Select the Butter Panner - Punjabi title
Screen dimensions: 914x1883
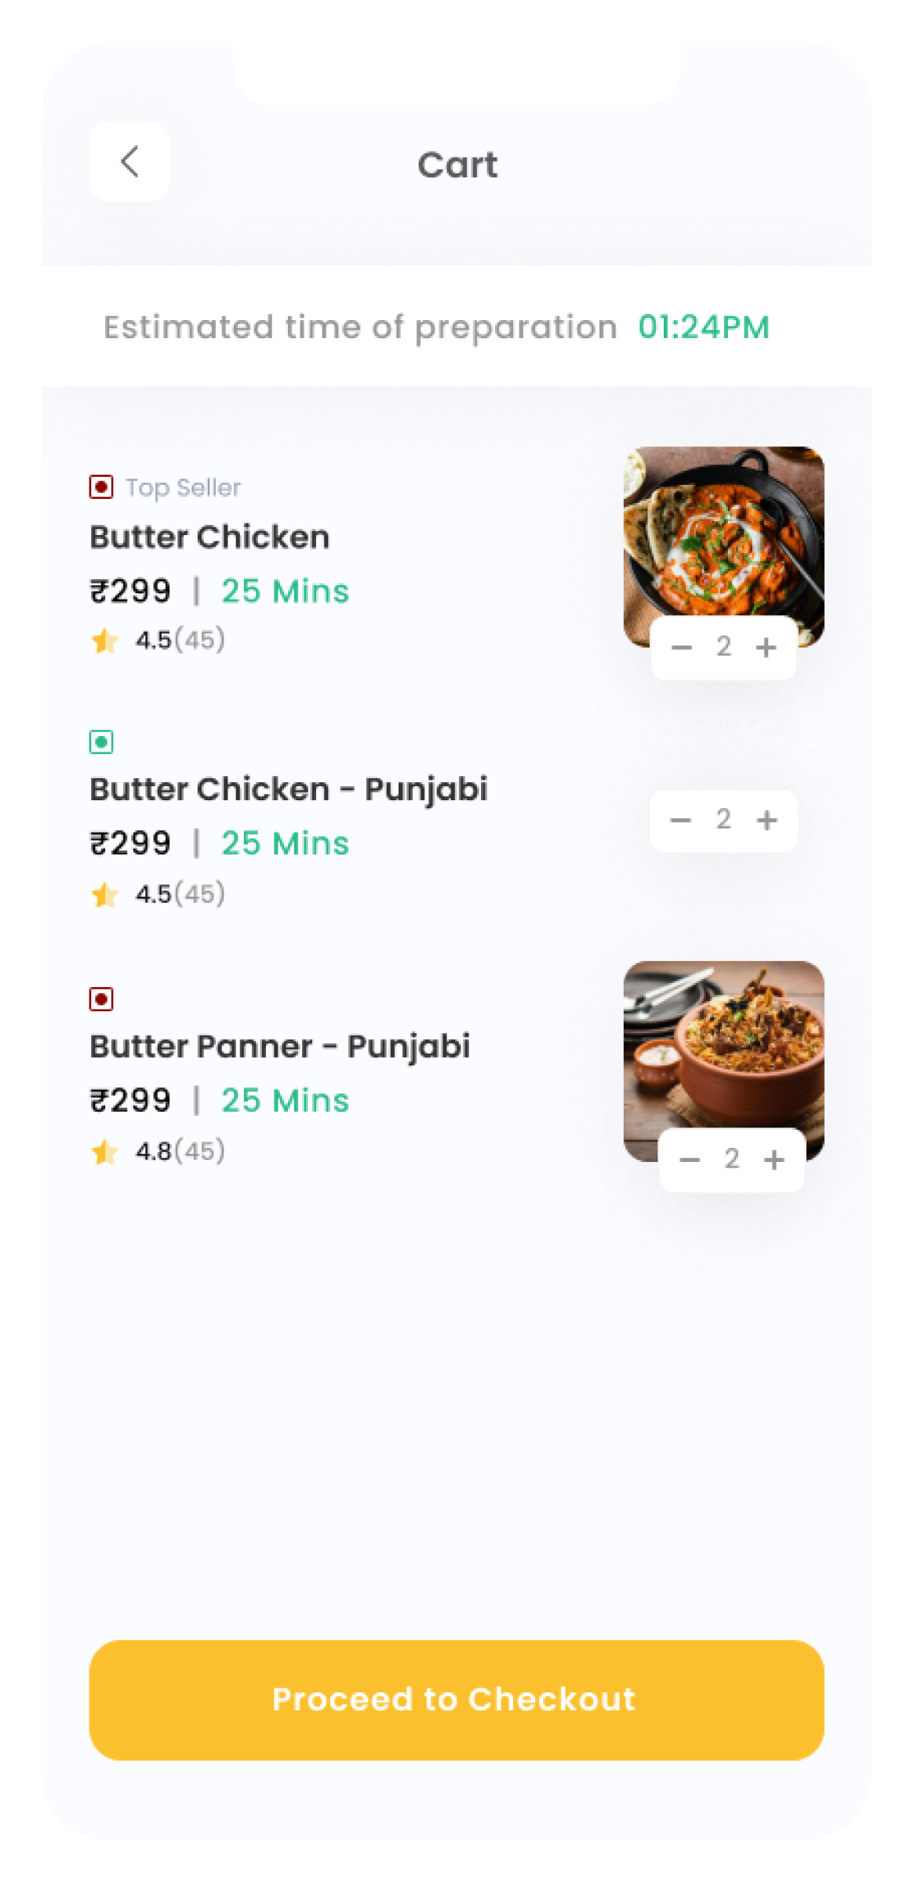280,1047
